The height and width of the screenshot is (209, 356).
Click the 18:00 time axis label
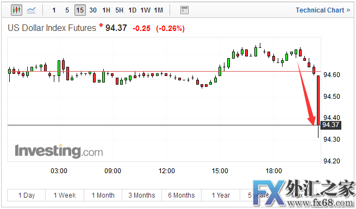[x=273, y=170]
